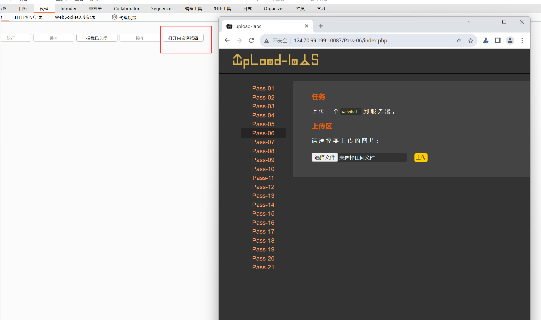Click the yellow upload button
The height and width of the screenshot is (320, 541).
click(x=421, y=157)
